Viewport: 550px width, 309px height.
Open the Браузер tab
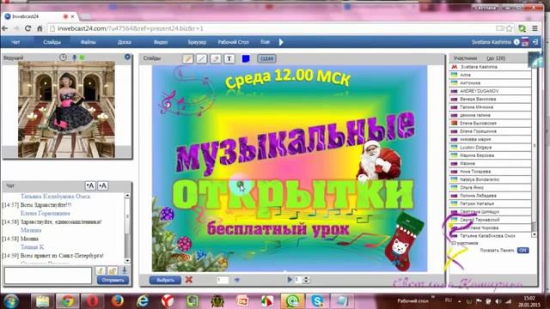tap(197, 42)
